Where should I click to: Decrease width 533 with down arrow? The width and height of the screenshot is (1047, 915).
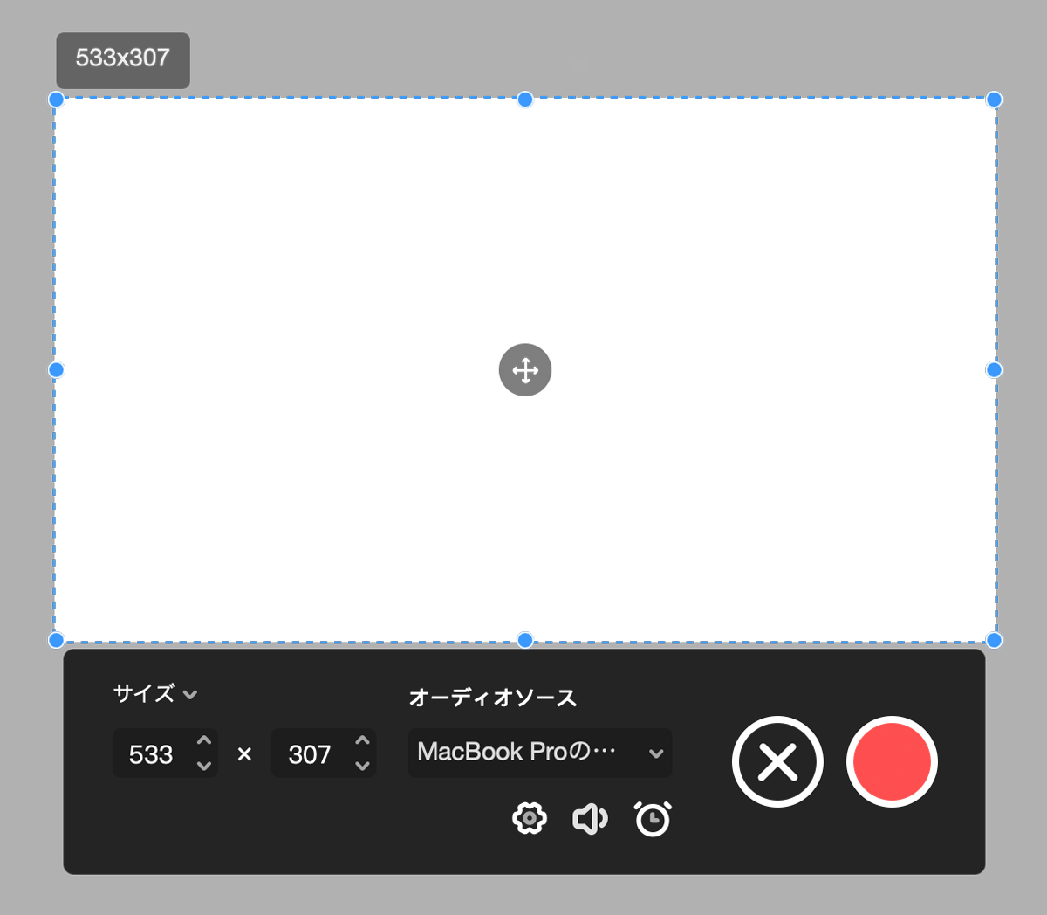pyautogui.click(x=204, y=766)
